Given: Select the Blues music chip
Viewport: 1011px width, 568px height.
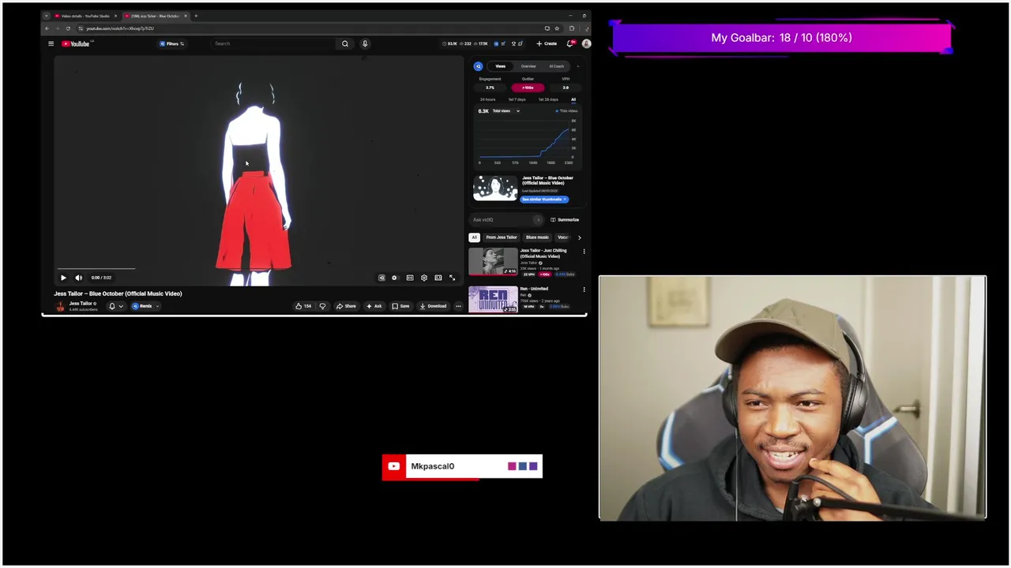Looking at the screenshot, I should (x=537, y=237).
